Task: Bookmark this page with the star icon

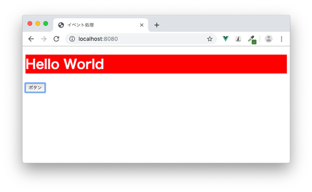Action: (209, 39)
